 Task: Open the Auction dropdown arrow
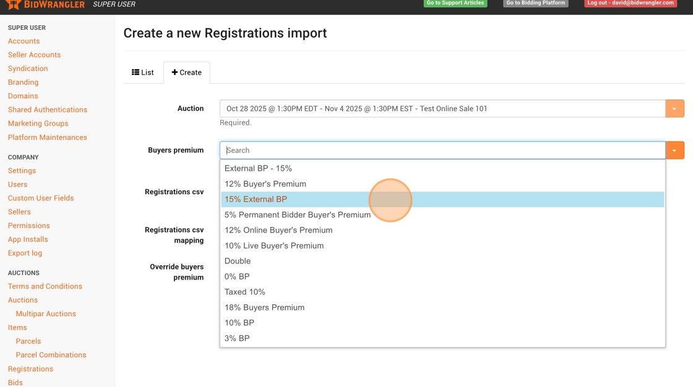coord(674,109)
